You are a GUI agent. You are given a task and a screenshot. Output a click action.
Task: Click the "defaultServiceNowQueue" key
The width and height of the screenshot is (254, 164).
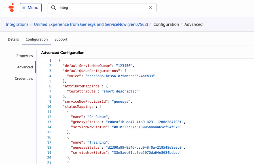pos(87,66)
